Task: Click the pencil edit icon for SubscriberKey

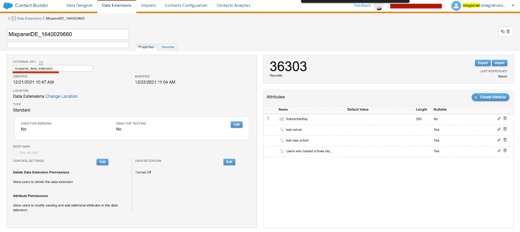Action: coord(499,119)
